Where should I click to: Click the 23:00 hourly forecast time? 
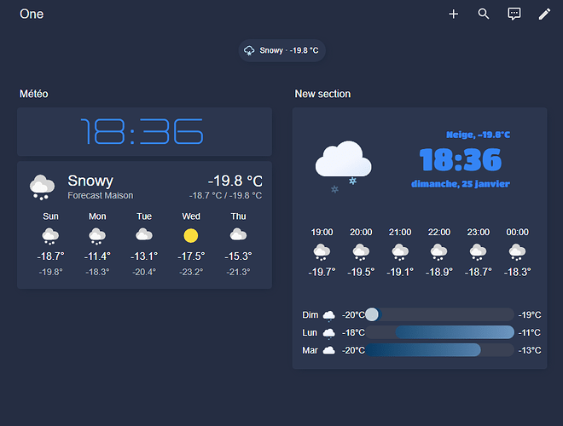pyautogui.click(x=478, y=232)
